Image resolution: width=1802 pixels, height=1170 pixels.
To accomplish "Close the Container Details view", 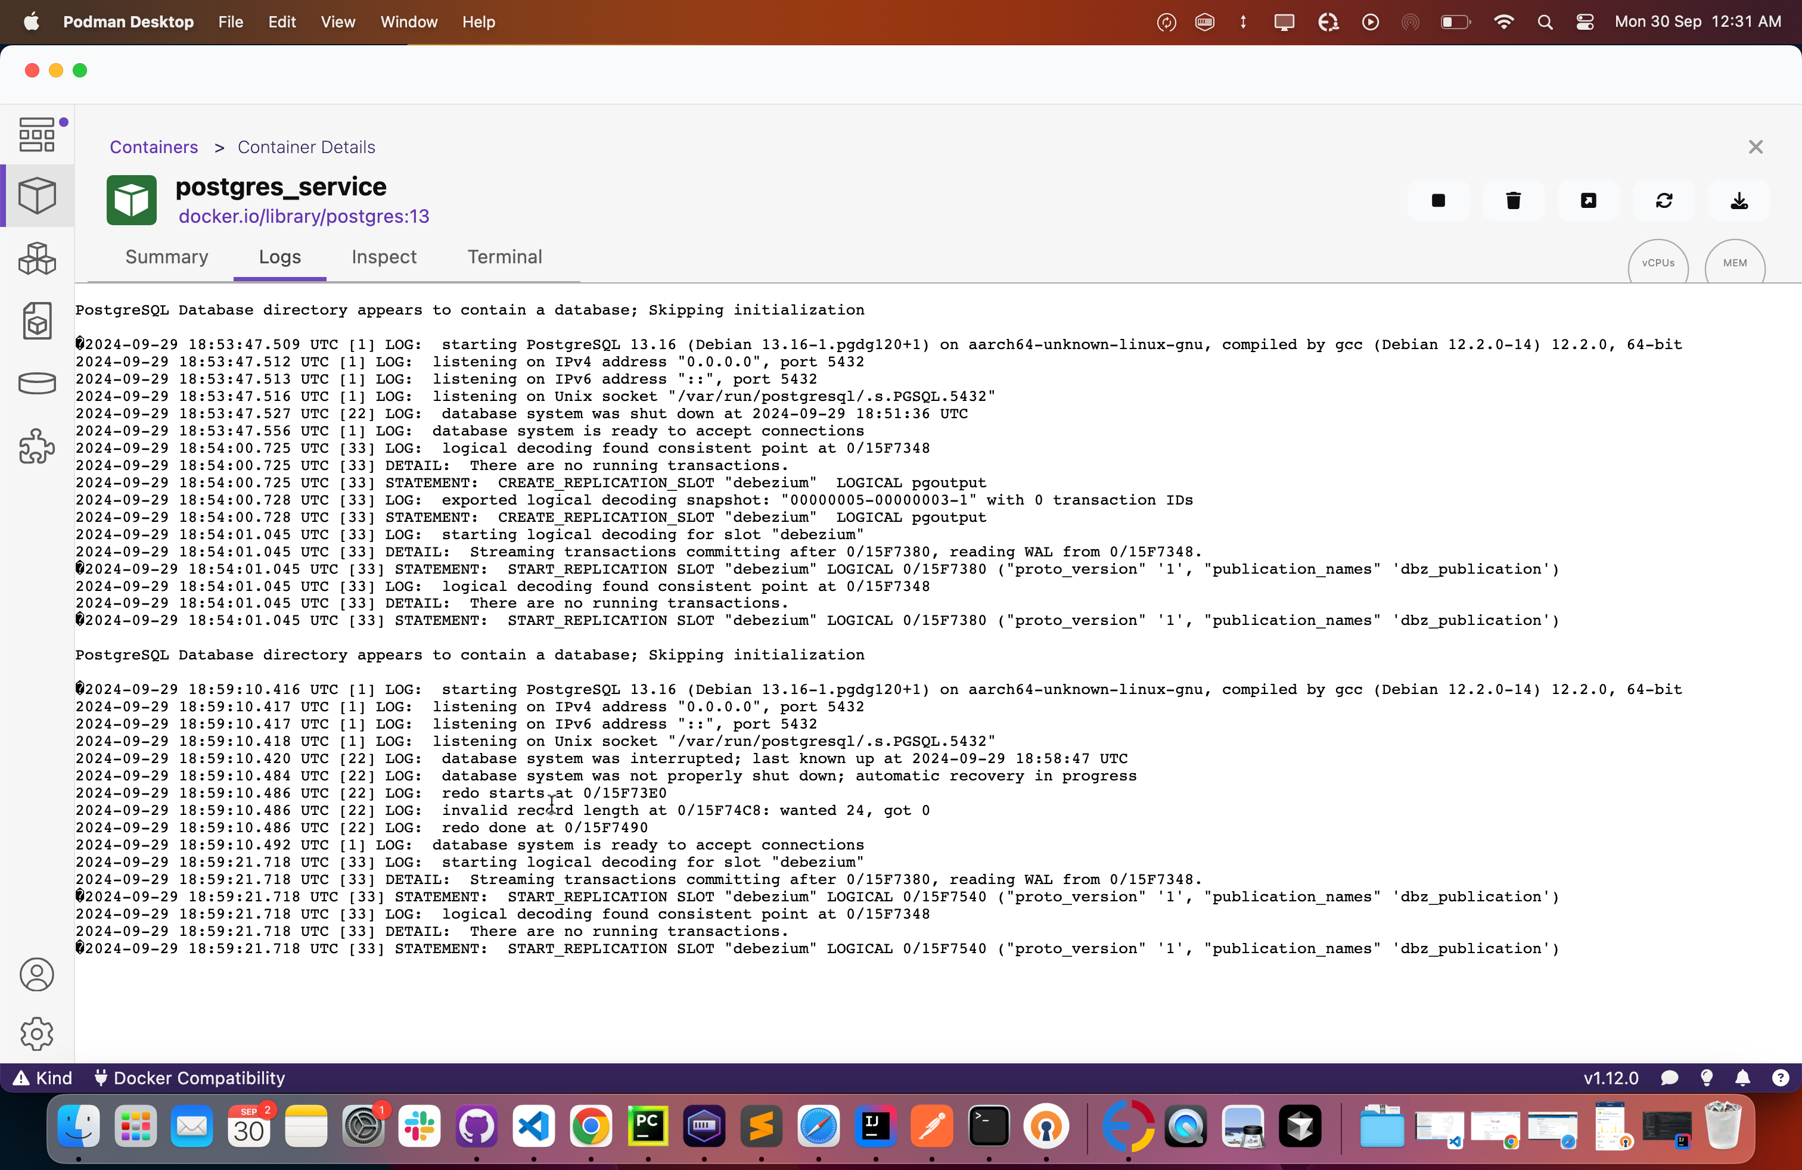I will pyautogui.click(x=1755, y=147).
